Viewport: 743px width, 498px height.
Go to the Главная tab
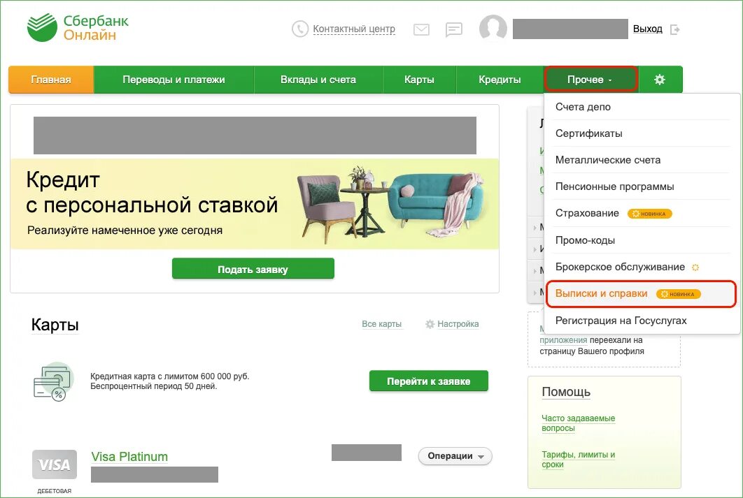pos(51,80)
